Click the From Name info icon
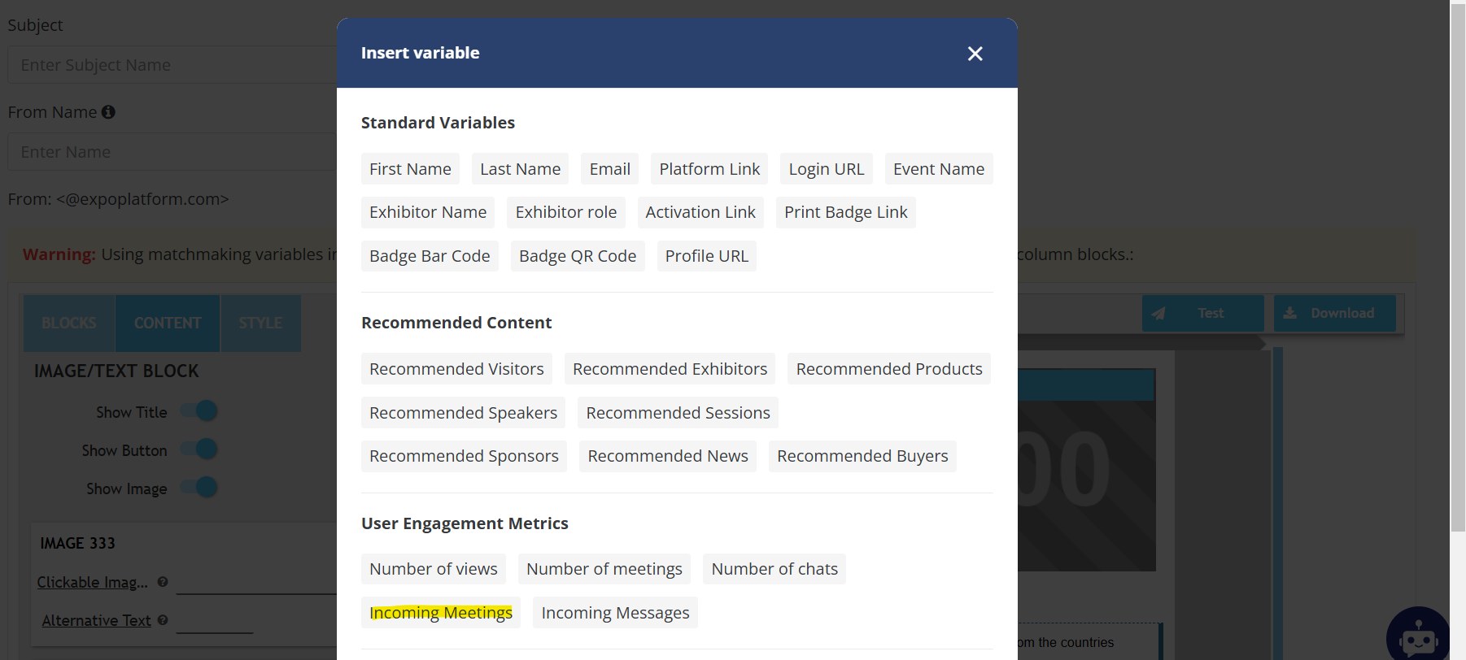This screenshot has height=660, width=1466. 108,112
